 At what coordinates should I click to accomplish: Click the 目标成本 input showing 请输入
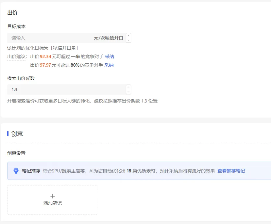click(x=49, y=38)
